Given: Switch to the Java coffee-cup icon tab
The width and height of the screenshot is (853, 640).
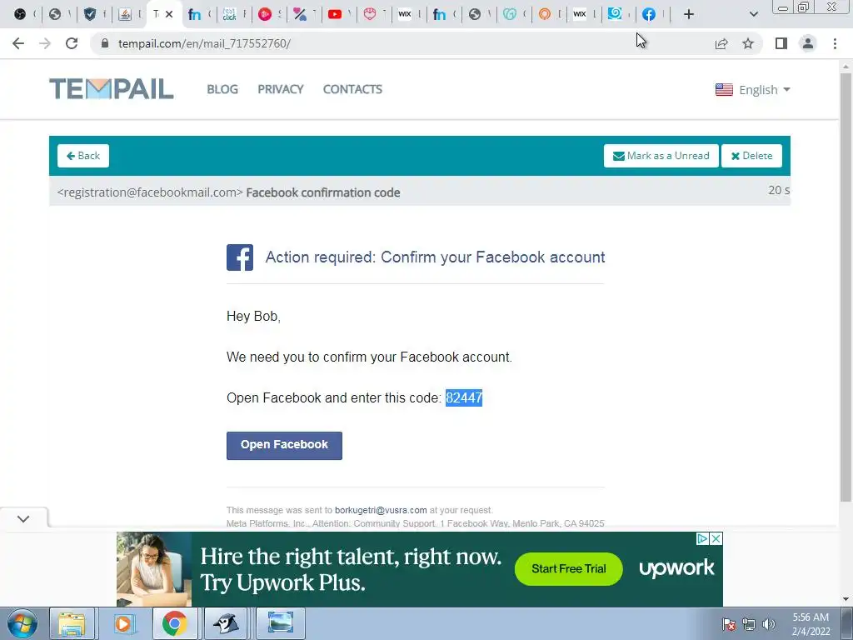Looking at the screenshot, I should pyautogui.click(x=125, y=14).
